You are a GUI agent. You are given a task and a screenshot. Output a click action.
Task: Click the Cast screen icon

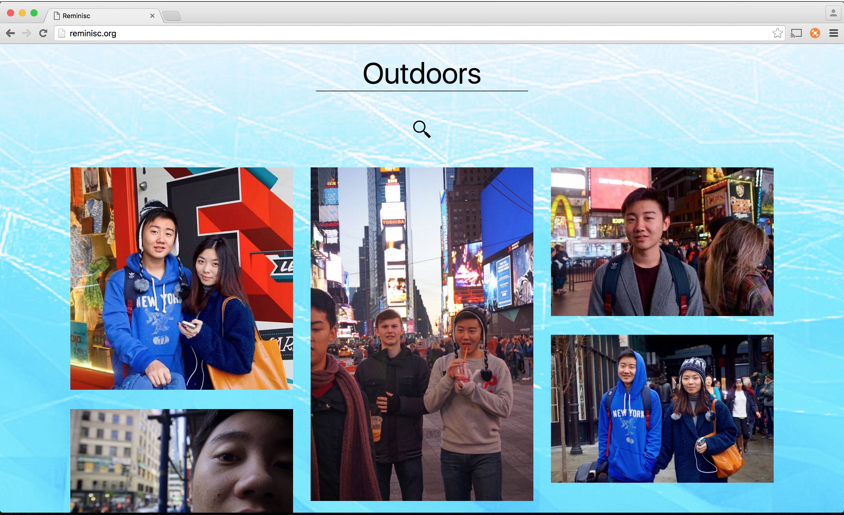[x=796, y=33]
